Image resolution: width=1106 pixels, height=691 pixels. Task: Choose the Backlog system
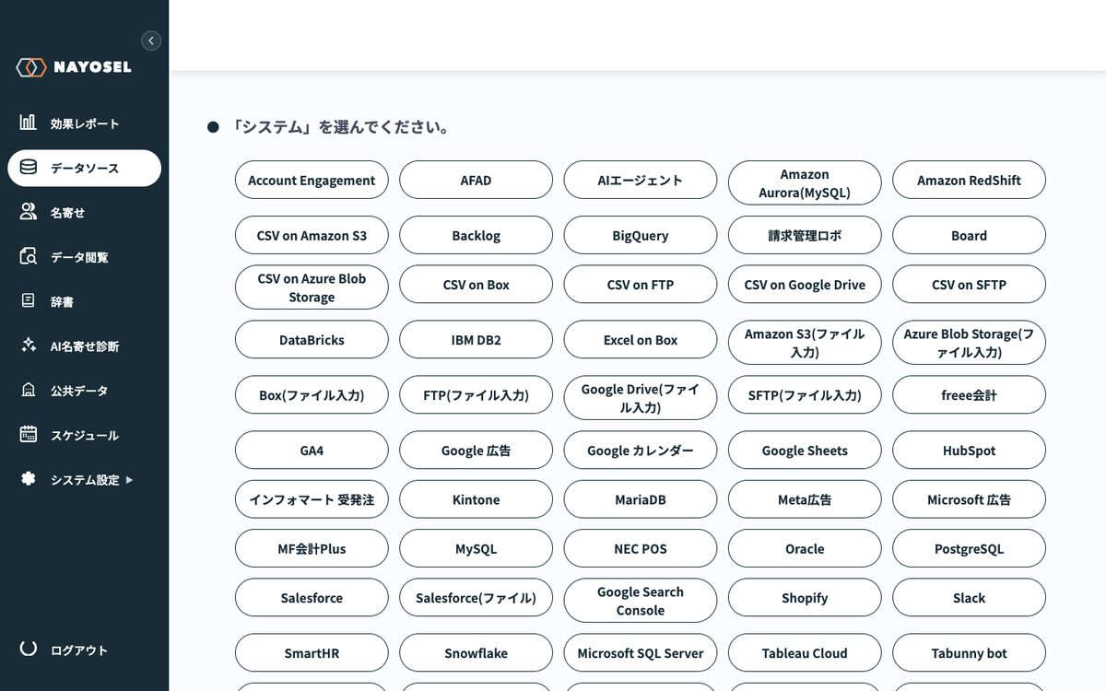pos(476,235)
